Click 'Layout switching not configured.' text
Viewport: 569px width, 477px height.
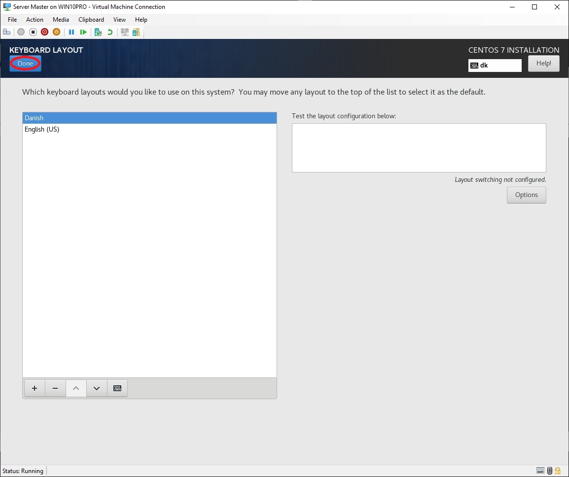pyautogui.click(x=500, y=179)
